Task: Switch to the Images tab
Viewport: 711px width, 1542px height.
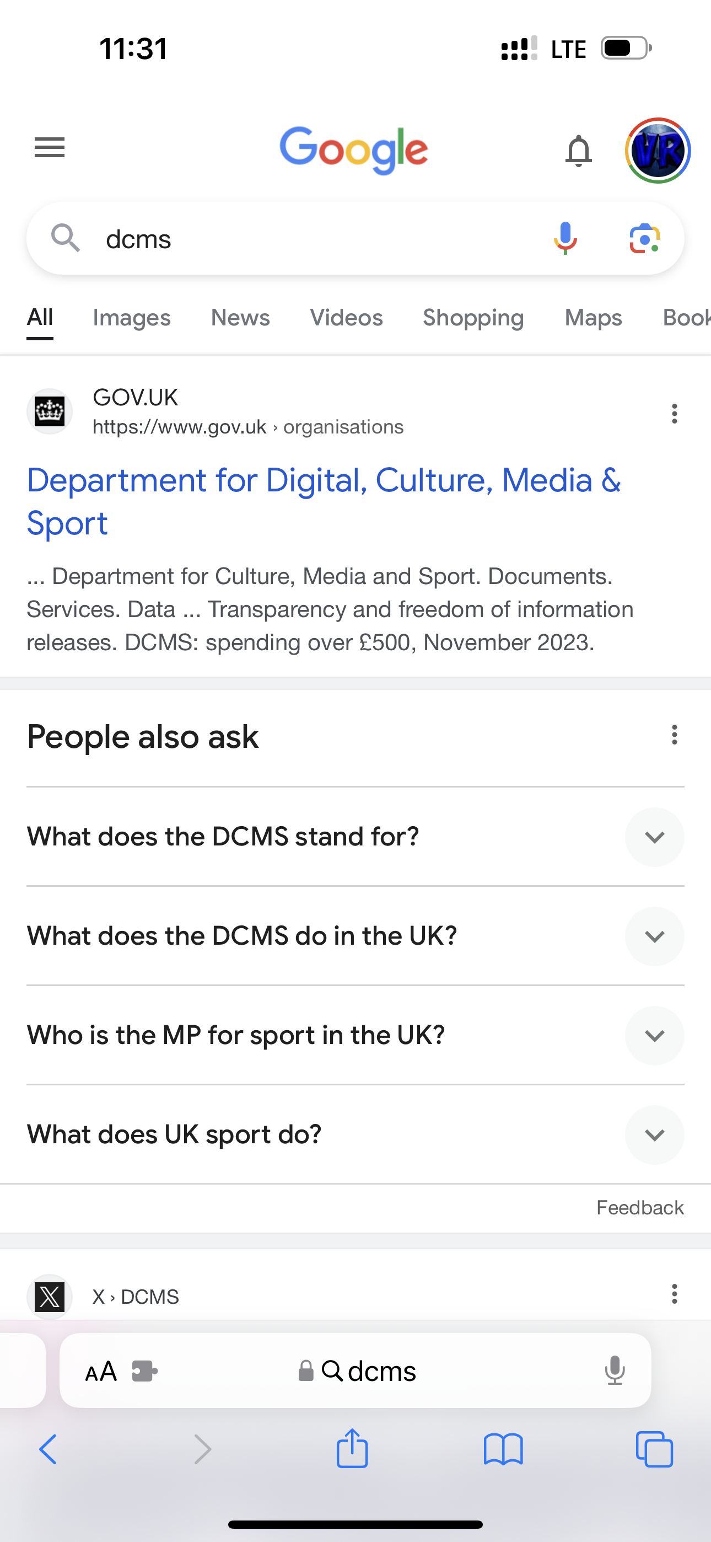Action: (x=132, y=318)
